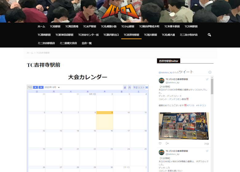Screen dimensions: 240x172
Task: Click the Twitter timeline scrollbar thumb
Action: click(x=212, y=86)
